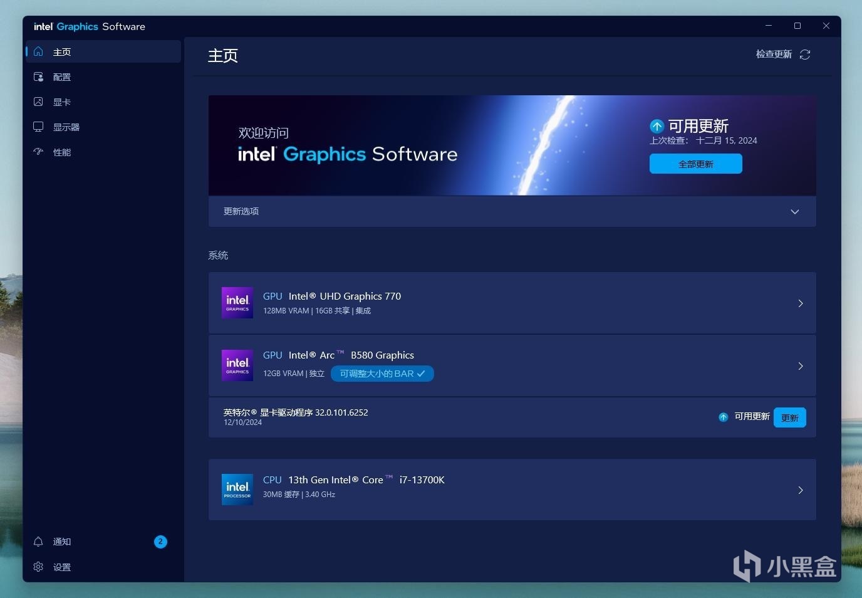Open i7-13700K CPU details chevron

[x=801, y=490]
